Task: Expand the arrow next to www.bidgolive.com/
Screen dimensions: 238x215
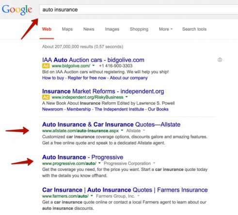Action: 94,65
